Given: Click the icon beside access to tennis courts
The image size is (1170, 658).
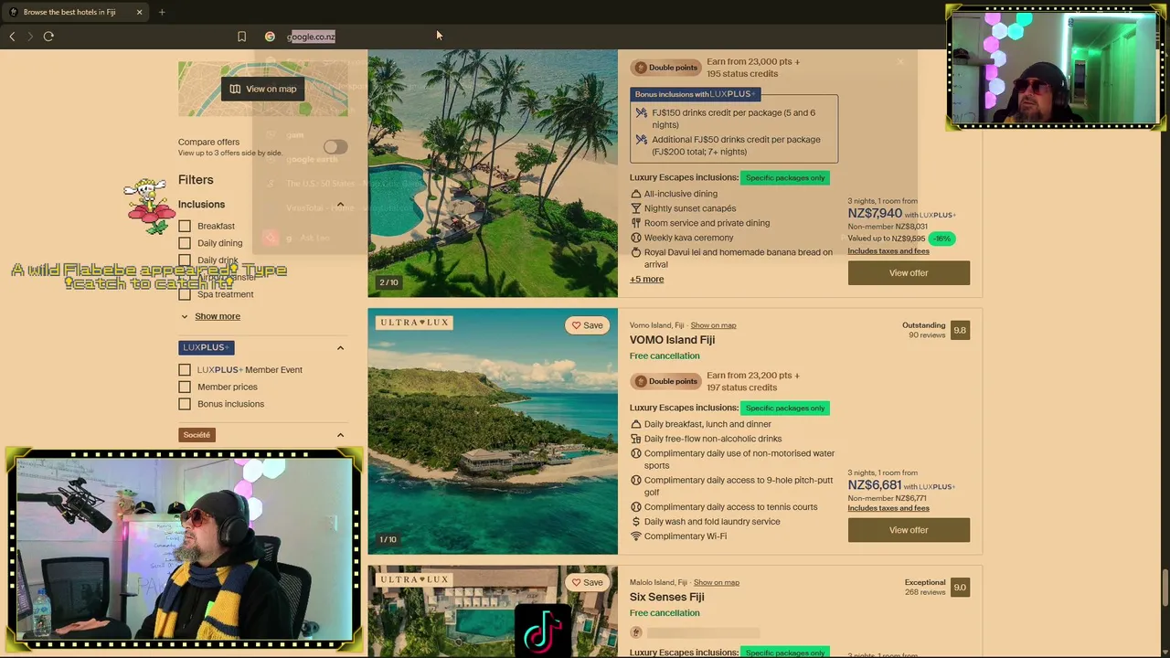Looking at the screenshot, I should (636, 507).
